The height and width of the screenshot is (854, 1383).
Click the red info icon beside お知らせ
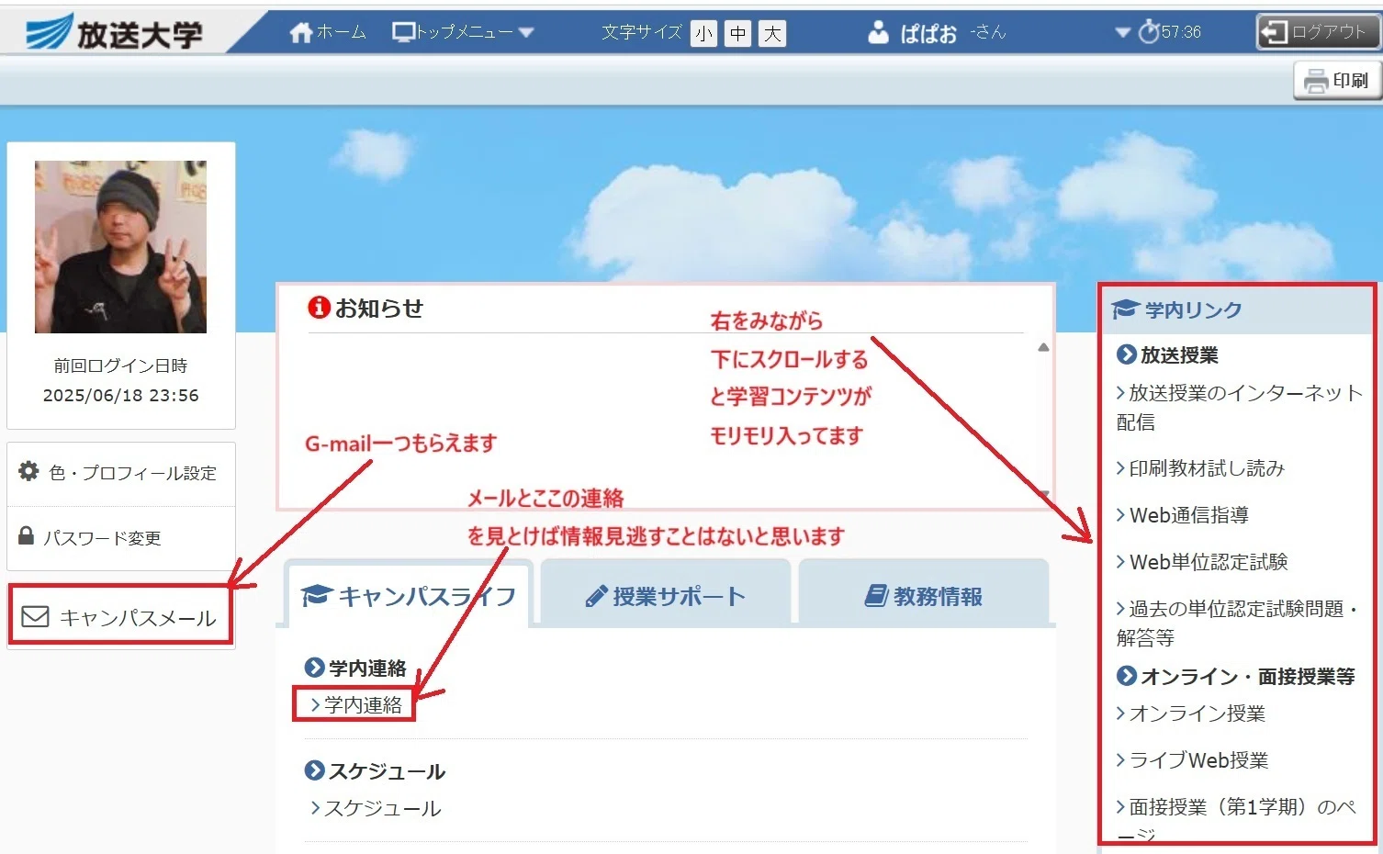pos(319,307)
